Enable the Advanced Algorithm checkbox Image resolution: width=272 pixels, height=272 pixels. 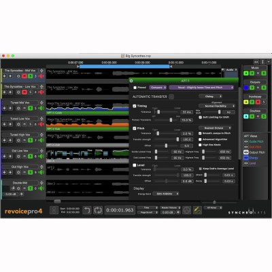200,139
